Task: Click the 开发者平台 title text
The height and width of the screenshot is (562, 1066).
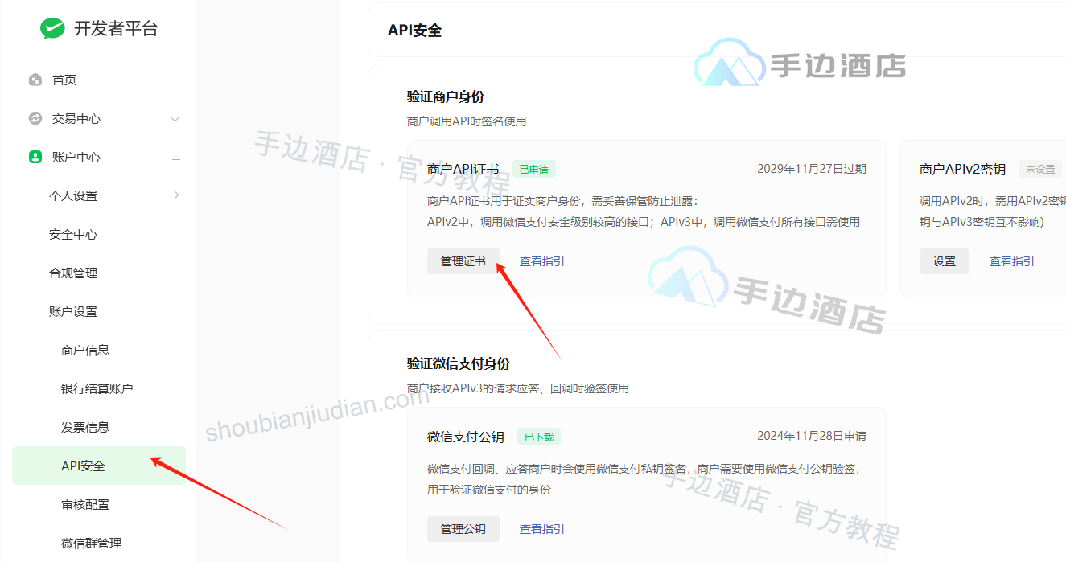Action: (117, 29)
